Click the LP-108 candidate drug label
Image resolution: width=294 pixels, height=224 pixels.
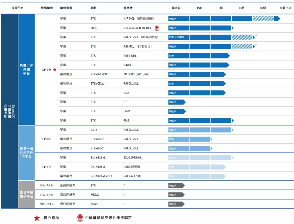[x=47, y=139]
